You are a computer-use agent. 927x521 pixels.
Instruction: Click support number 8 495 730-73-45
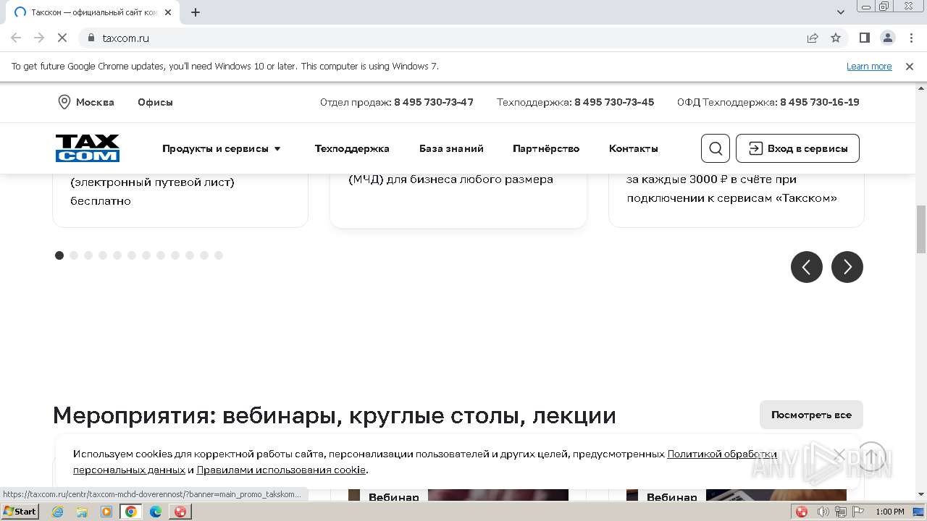[614, 102]
